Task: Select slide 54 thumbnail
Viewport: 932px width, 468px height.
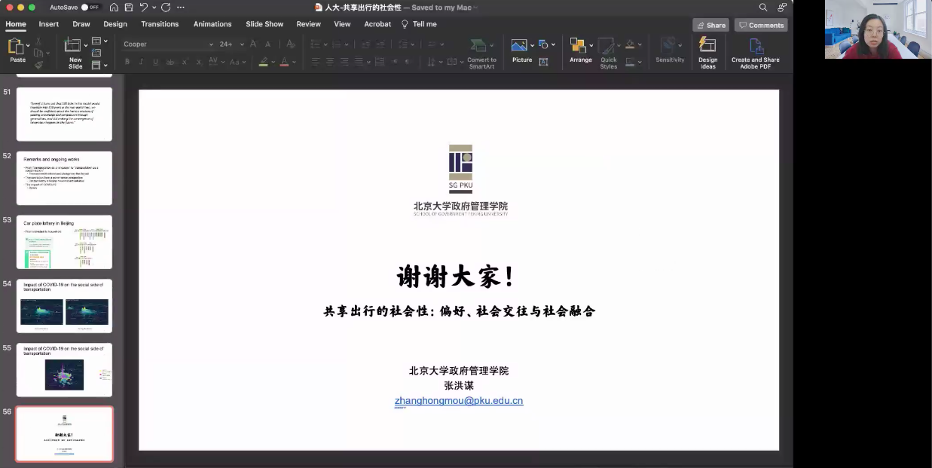Action: point(64,306)
